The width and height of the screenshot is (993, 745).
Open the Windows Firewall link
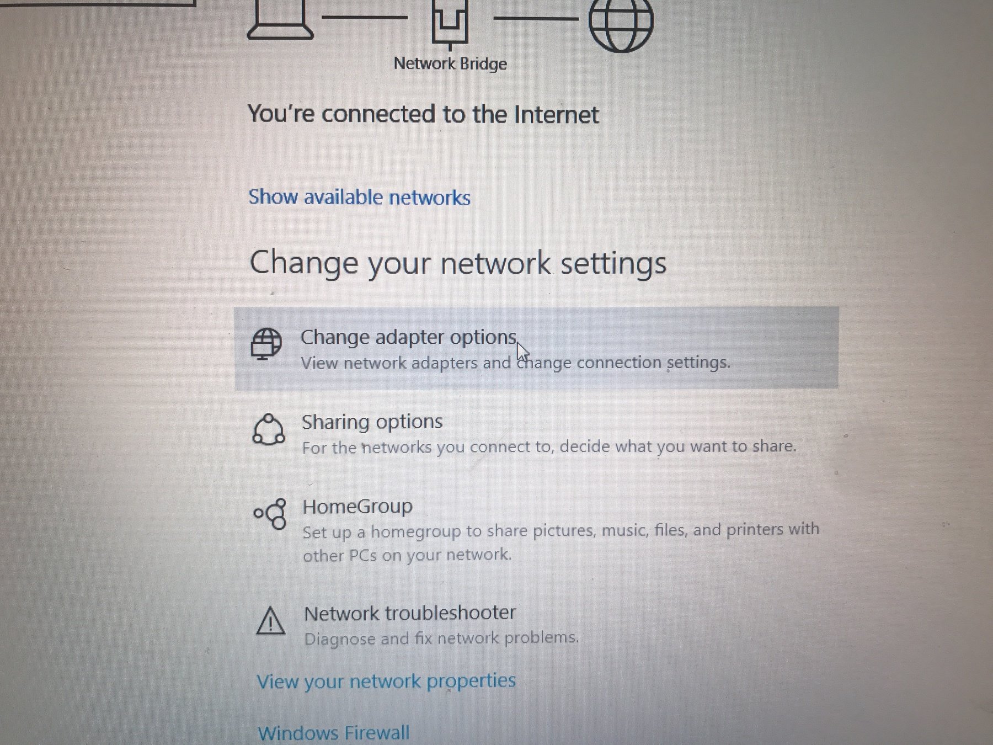[334, 733]
